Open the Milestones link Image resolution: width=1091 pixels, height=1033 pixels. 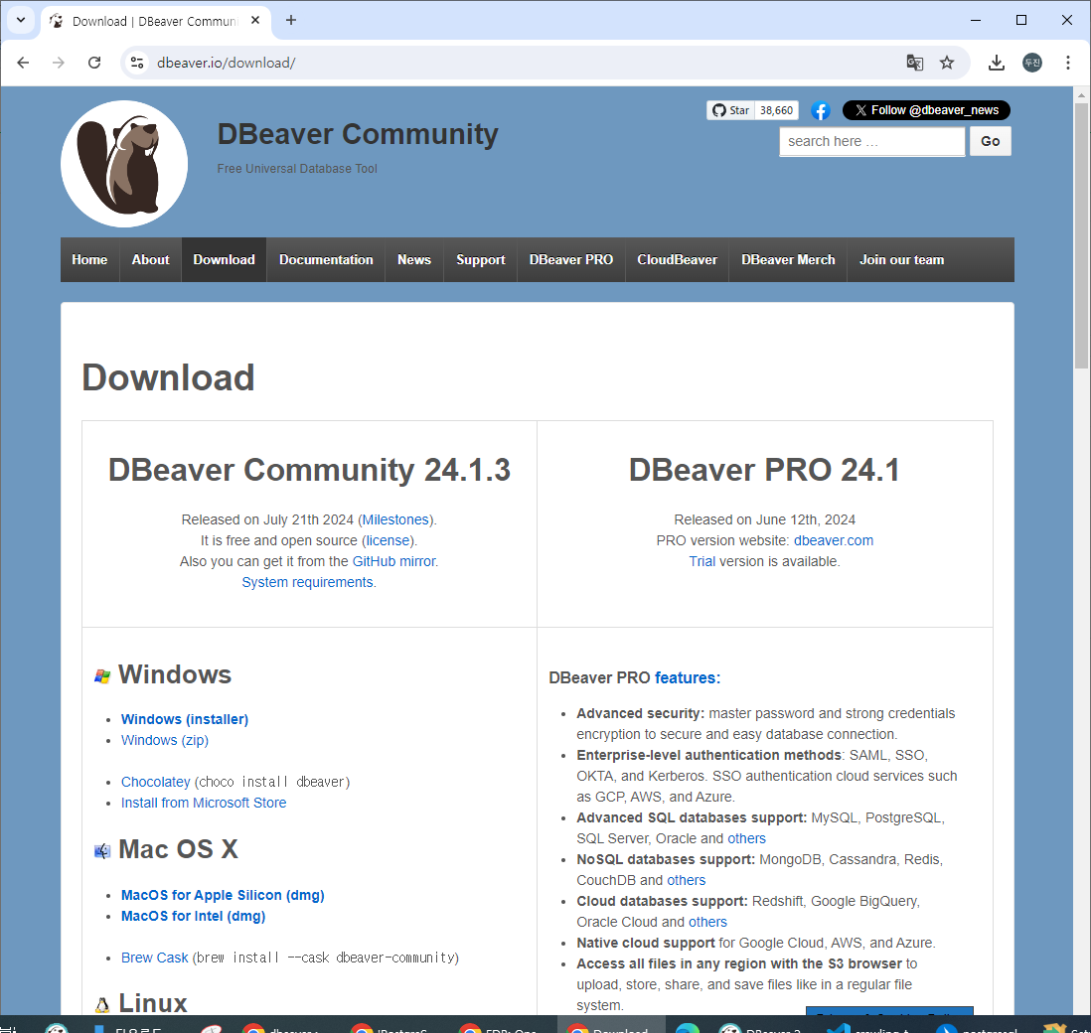(x=395, y=519)
